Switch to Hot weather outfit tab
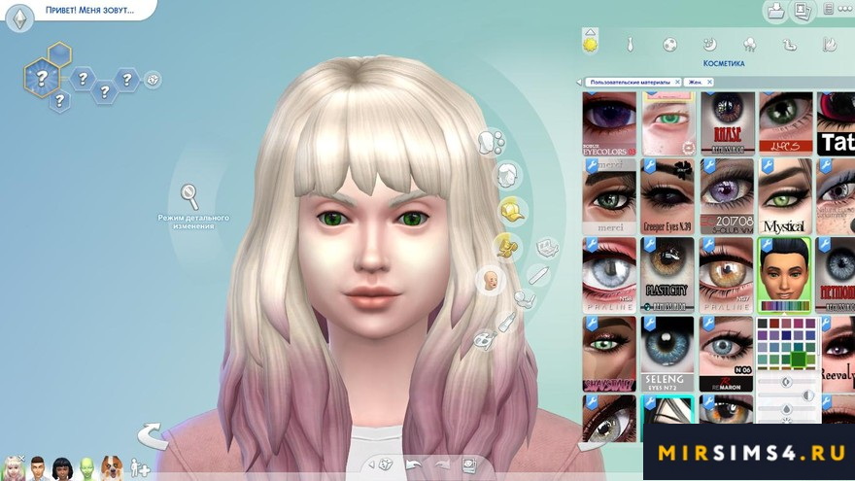The width and height of the screenshot is (855, 481). tap(830, 45)
